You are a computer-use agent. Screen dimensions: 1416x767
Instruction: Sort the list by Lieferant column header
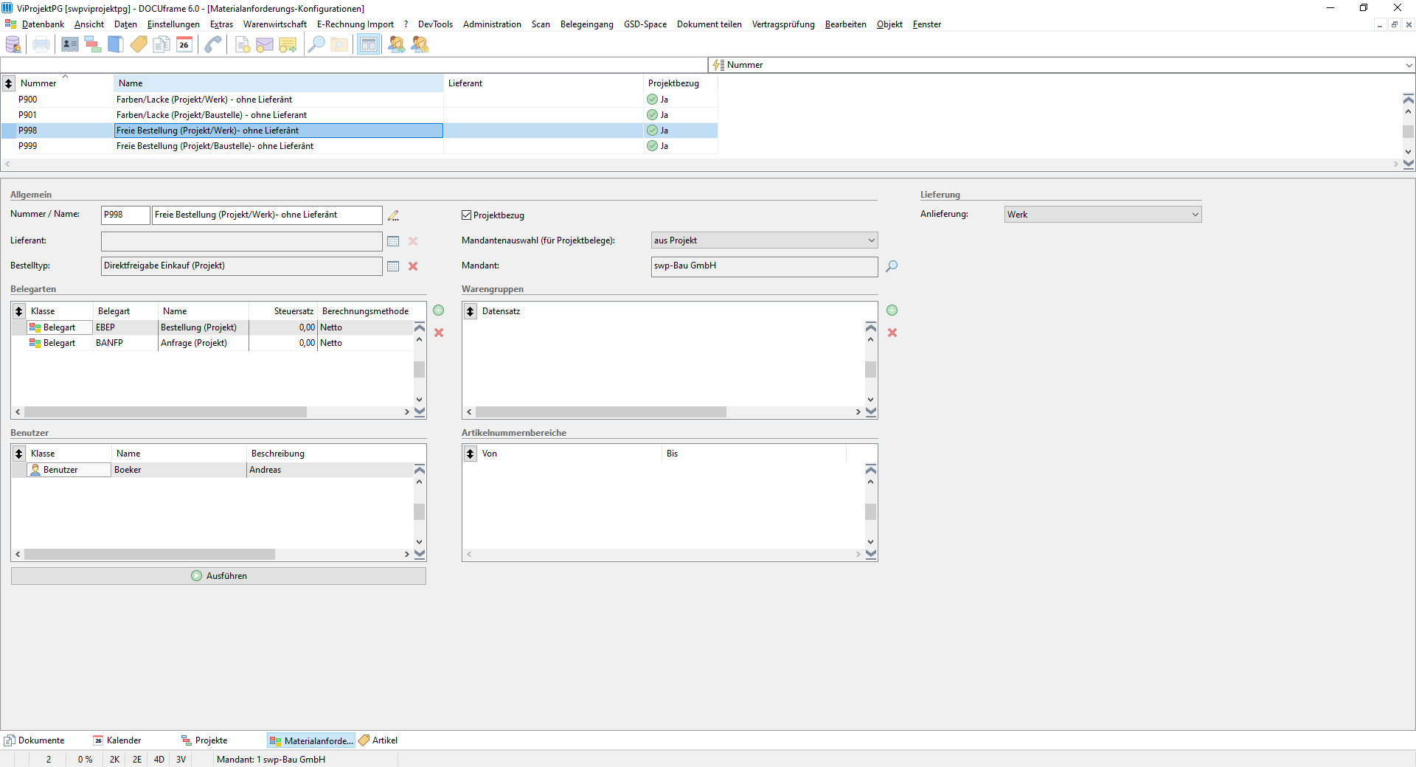(544, 83)
